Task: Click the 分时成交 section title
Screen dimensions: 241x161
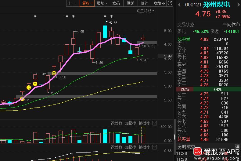Action: 186,147
